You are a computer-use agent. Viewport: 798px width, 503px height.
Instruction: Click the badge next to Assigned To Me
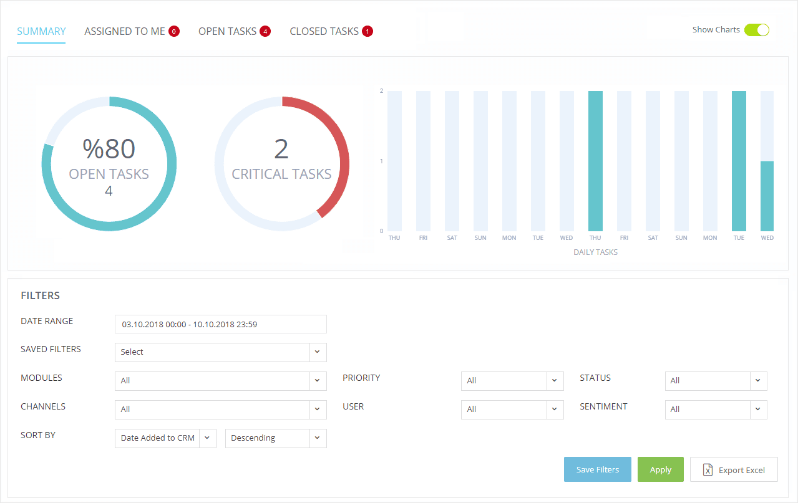coord(173,31)
